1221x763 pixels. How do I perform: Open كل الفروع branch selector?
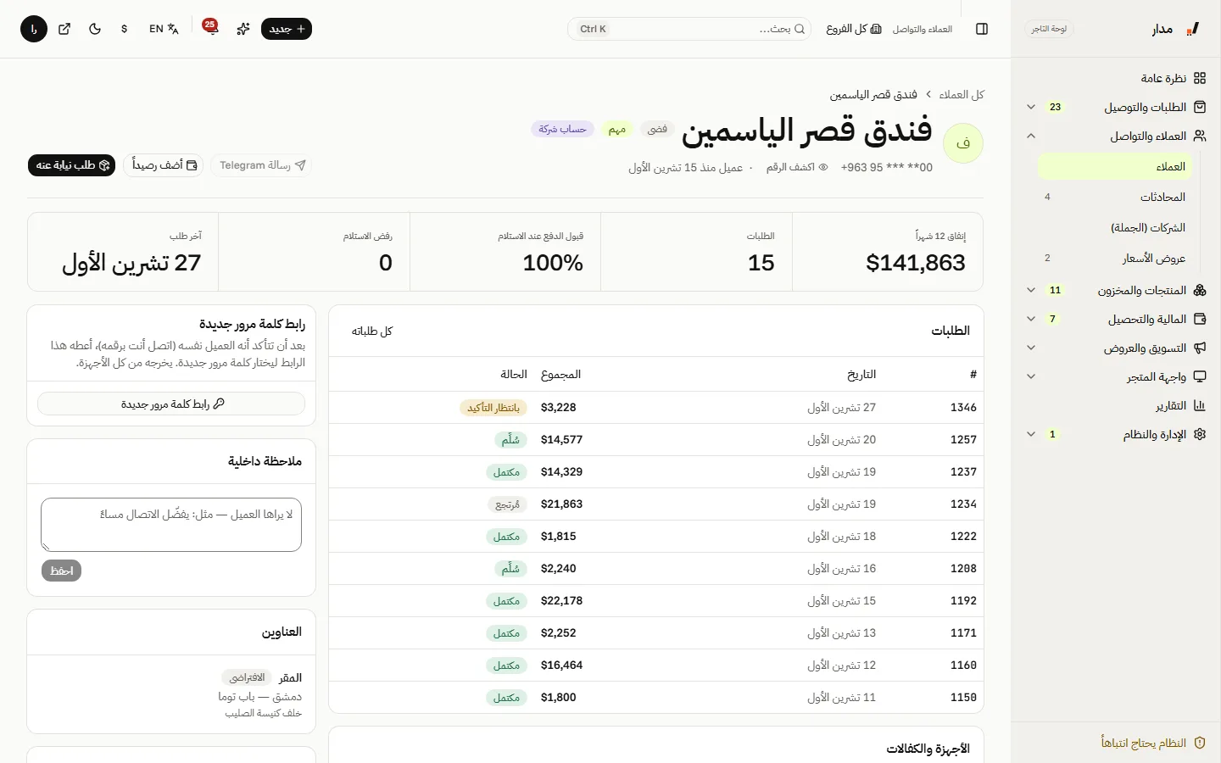click(x=854, y=29)
